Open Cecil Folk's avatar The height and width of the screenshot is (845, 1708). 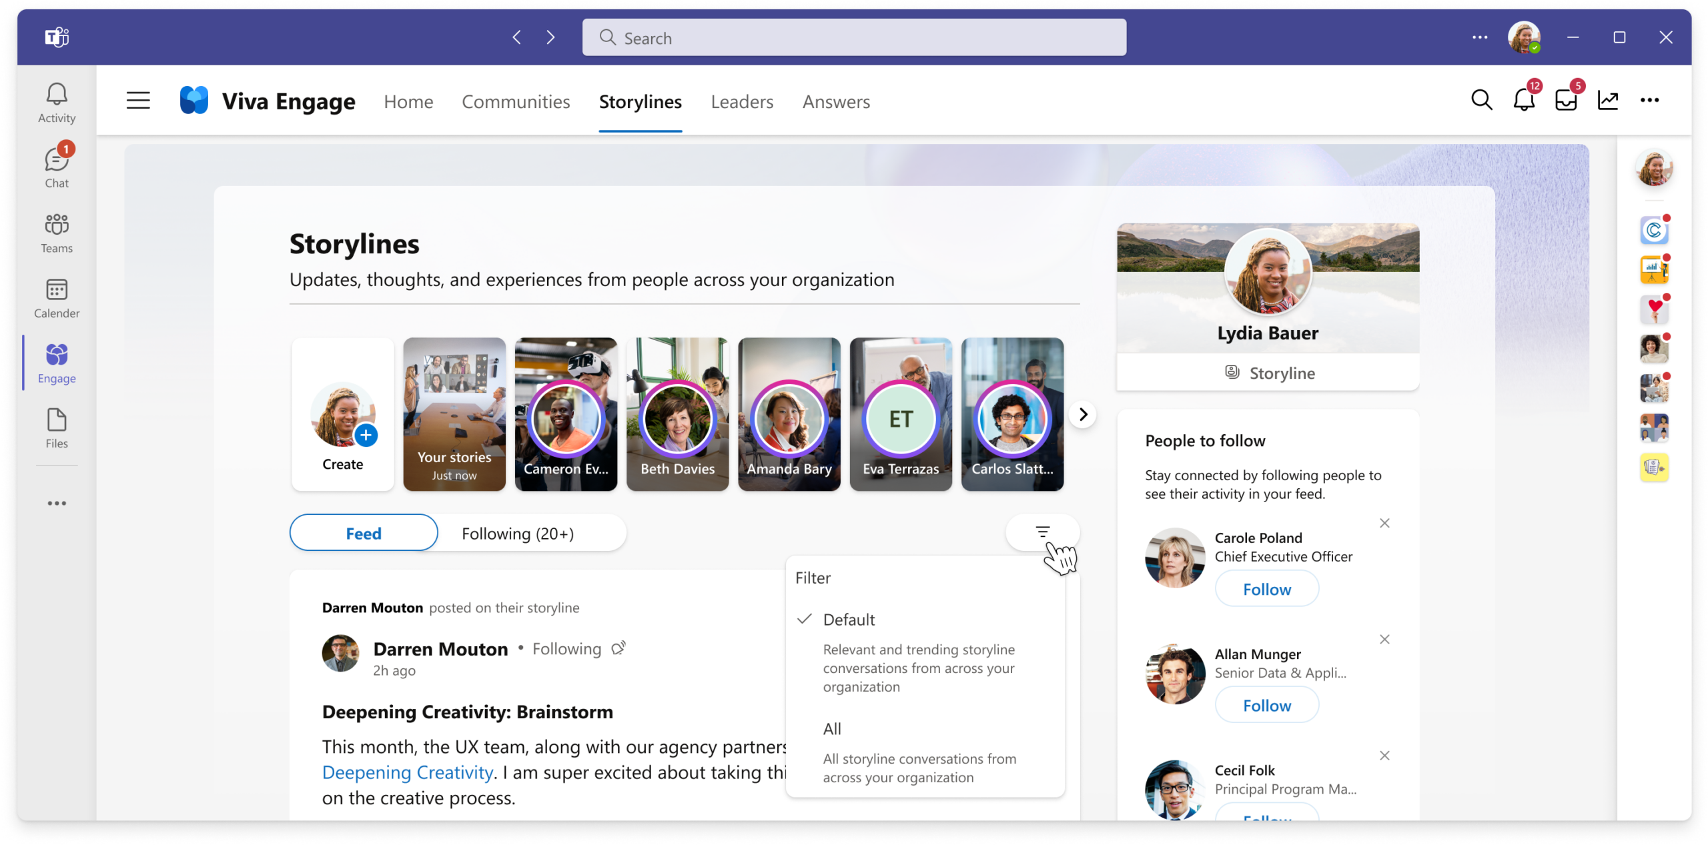1175,790
